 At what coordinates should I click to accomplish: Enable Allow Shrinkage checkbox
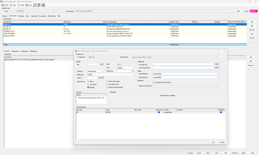click(x=107, y=81)
